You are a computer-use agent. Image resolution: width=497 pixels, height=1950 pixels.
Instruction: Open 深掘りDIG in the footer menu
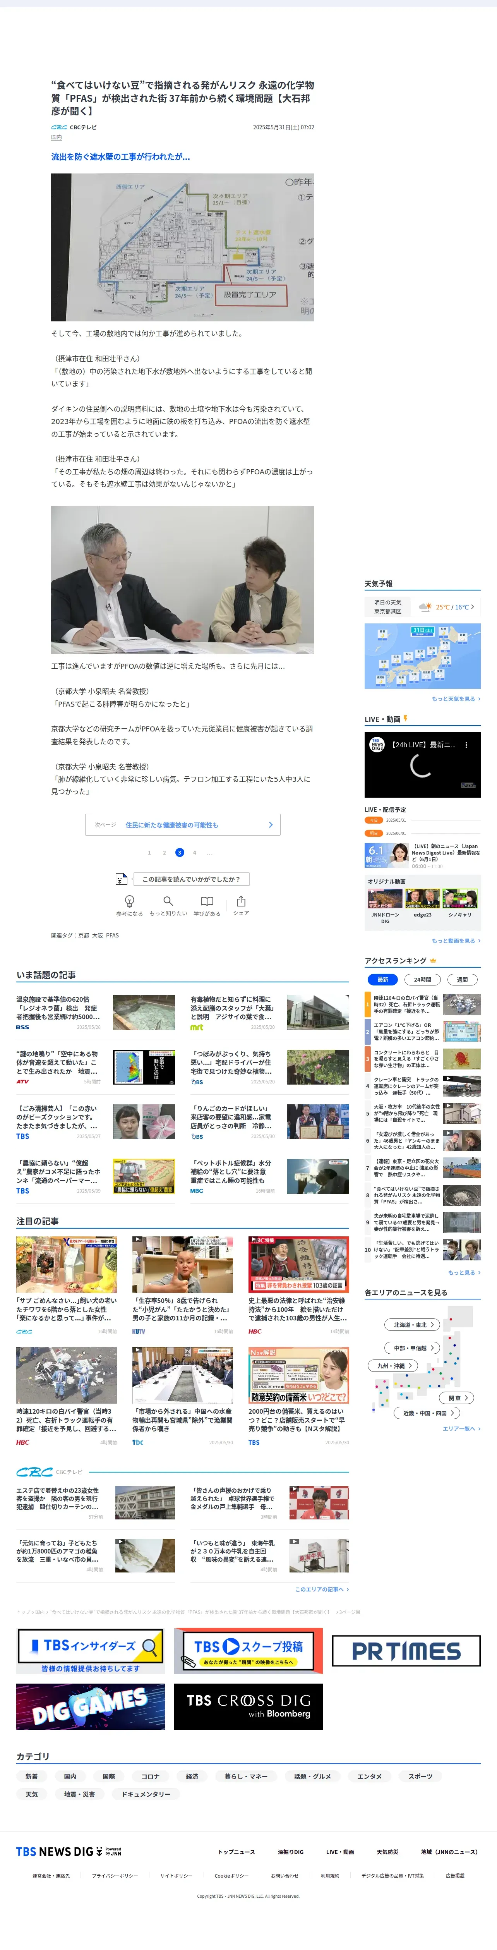[290, 1852]
